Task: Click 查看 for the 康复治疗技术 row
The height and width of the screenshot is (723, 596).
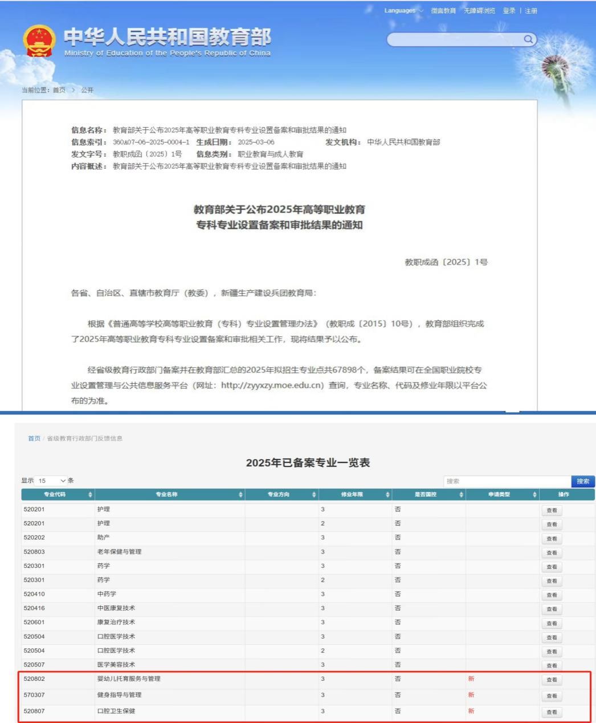Action: pos(552,624)
